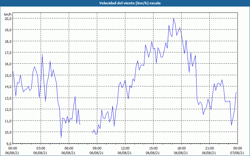Click the 09:00 time axis label
Viewport: 250px width, 156px height.
[x=97, y=149]
